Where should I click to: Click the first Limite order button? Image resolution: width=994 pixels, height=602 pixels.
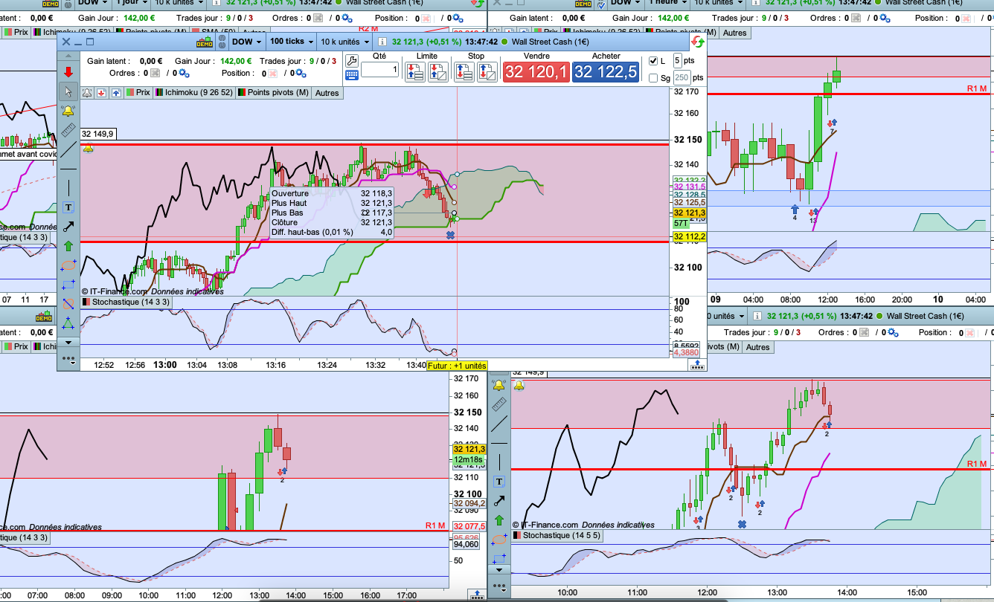tap(417, 72)
